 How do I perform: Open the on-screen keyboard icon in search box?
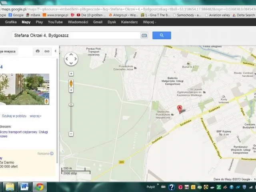point(144,36)
